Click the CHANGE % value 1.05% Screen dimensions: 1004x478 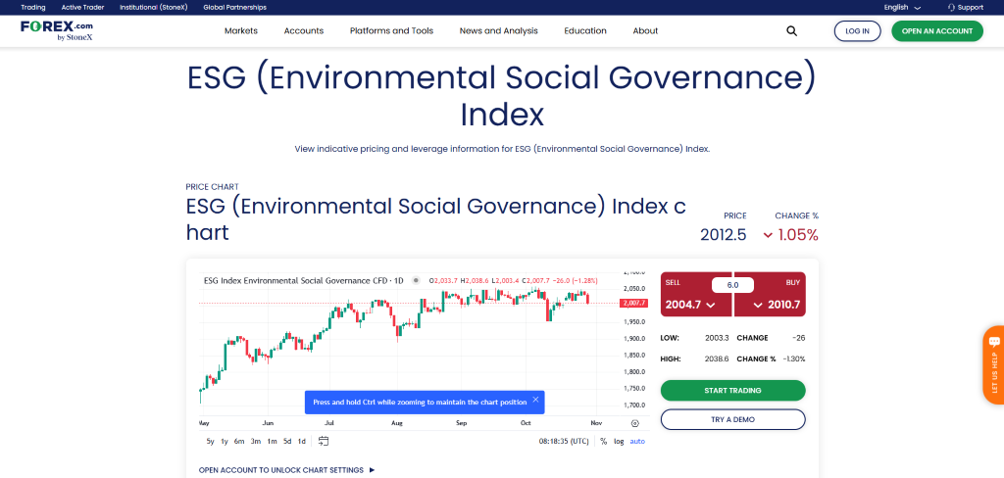click(791, 235)
